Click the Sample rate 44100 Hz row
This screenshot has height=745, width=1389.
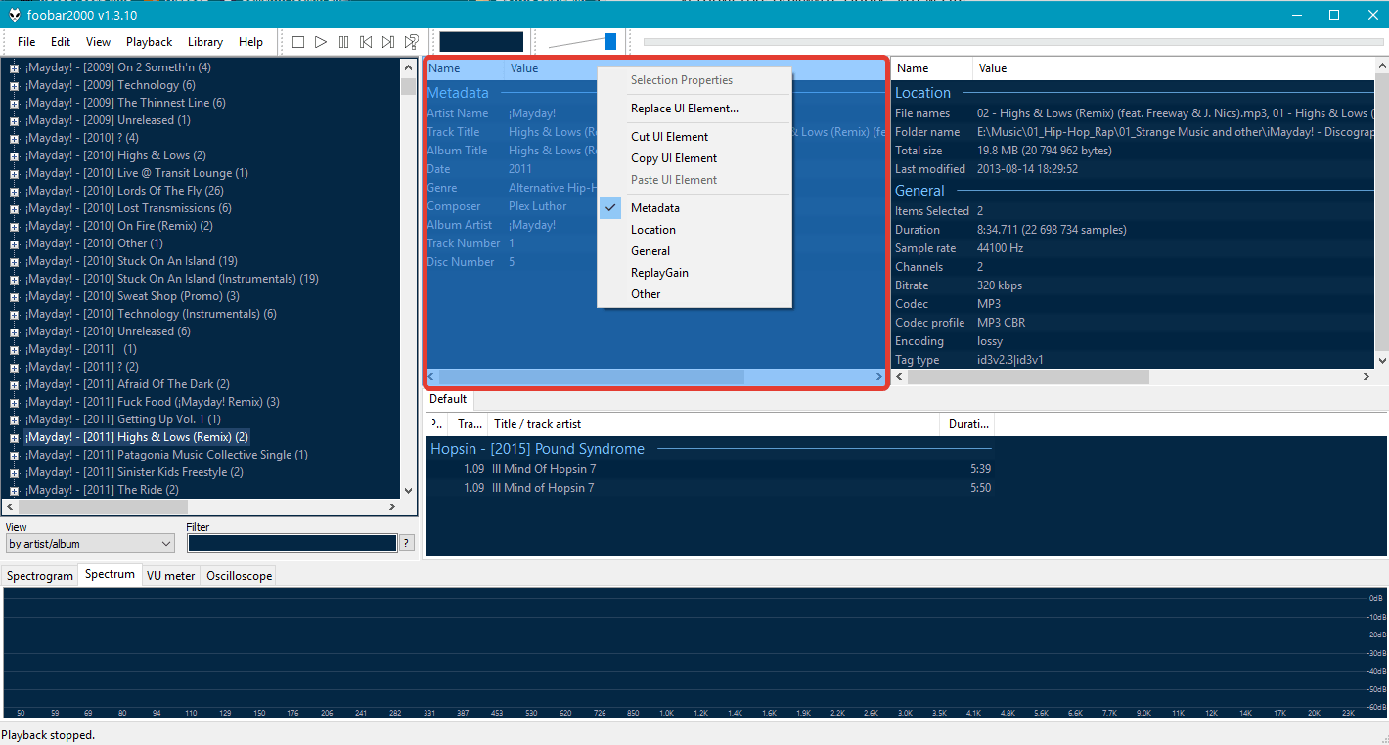point(1133,248)
